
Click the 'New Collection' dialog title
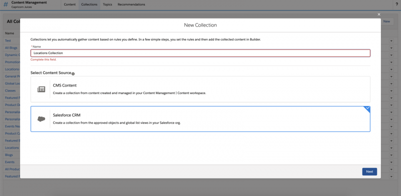click(200, 25)
